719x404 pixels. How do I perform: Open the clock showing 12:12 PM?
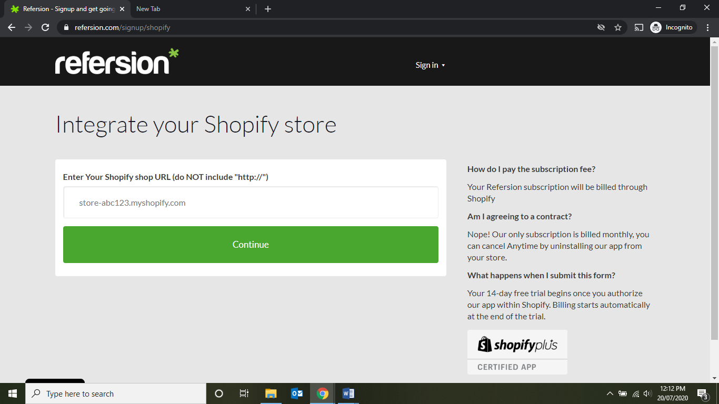click(673, 393)
